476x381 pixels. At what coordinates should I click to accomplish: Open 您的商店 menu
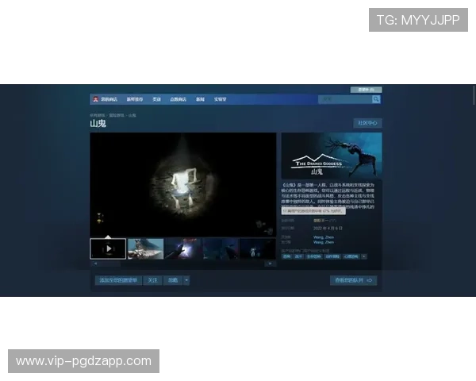109,99
